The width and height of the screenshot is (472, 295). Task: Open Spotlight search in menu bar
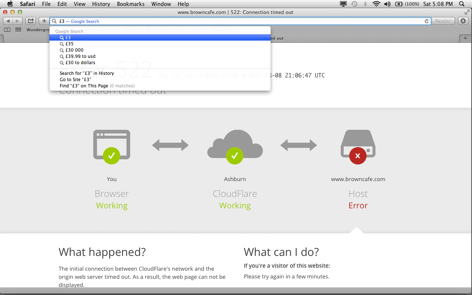pyautogui.click(x=462, y=4)
